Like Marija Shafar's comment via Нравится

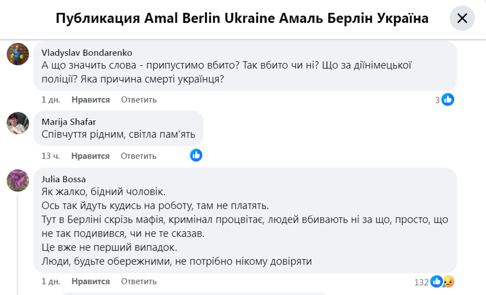pyautogui.click(x=90, y=156)
